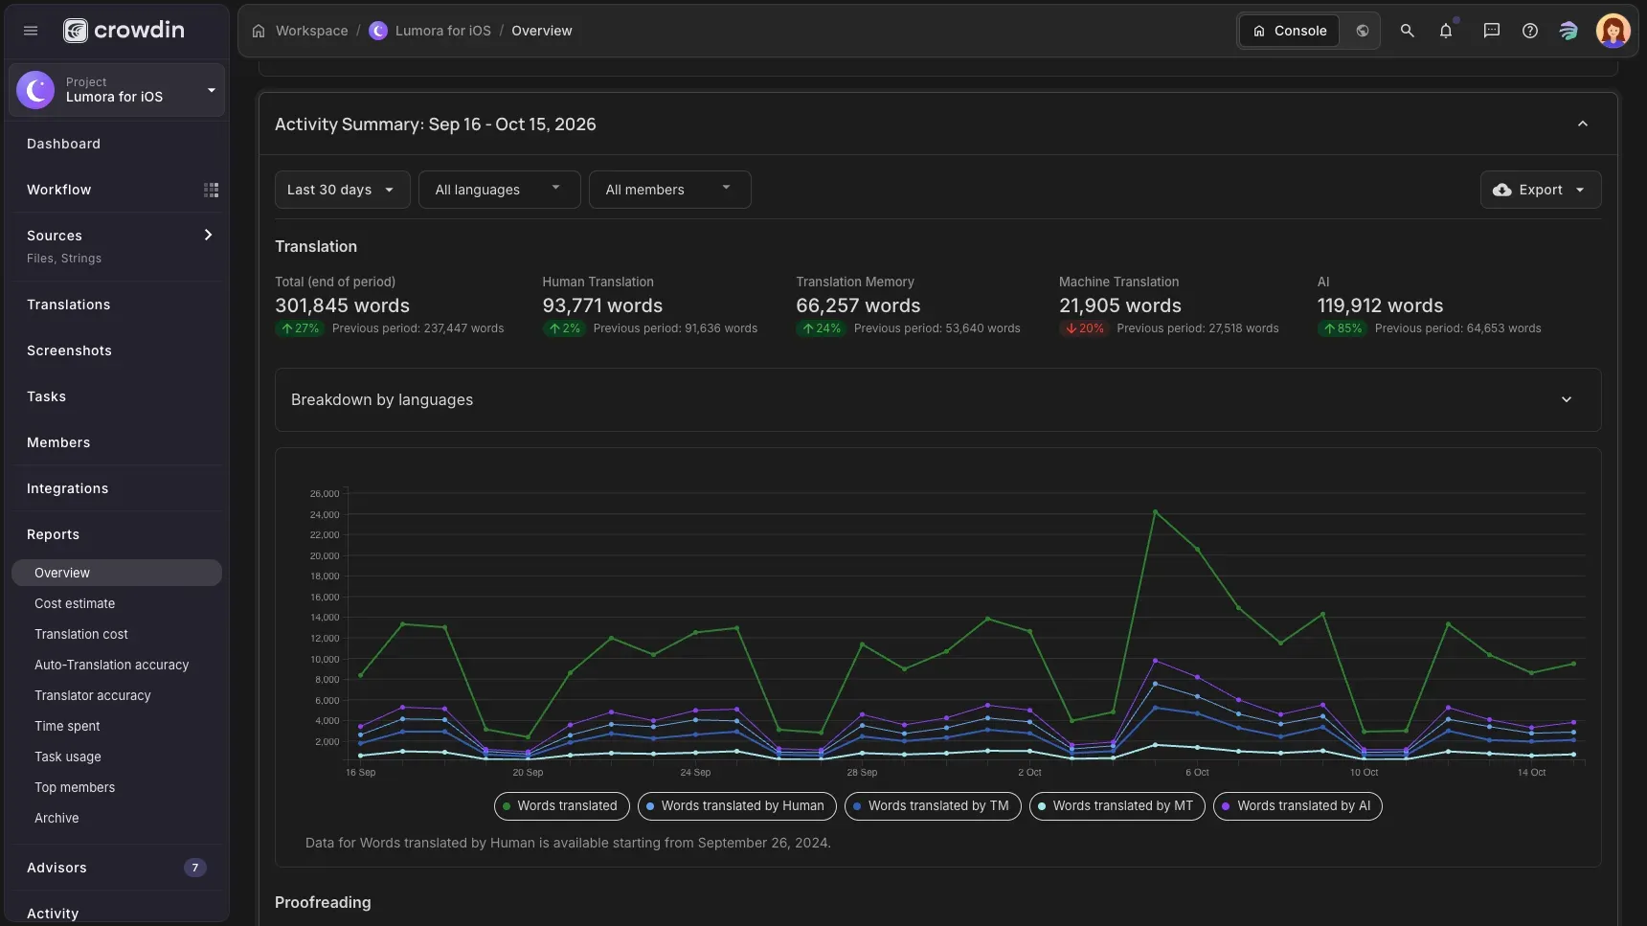Click the 301,845 words total value

[x=342, y=305]
